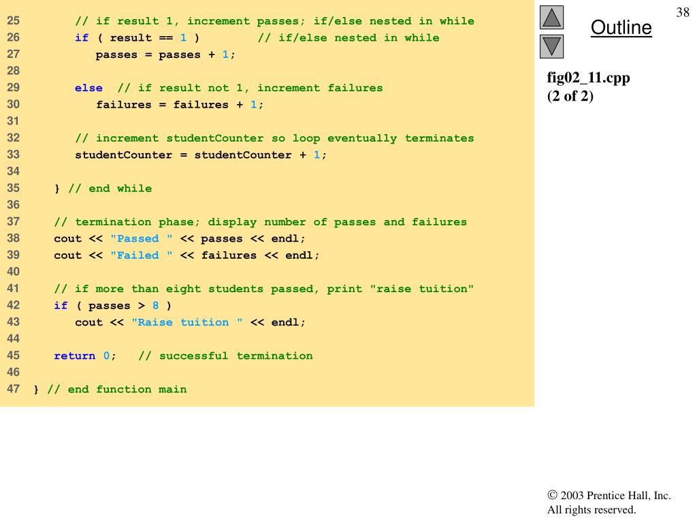Select the fig02_11.cpp filename text
Image resolution: width=697 pixels, height=523 pixels.
tap(588, 78)
